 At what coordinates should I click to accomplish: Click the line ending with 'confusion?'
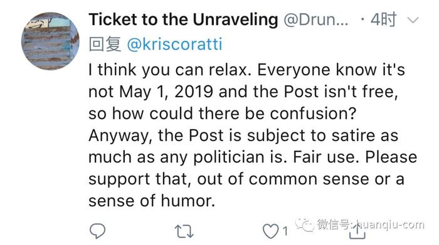[223, 114]
